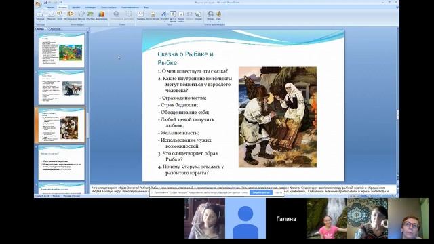The image size is (434, 244).
Task: Click the old man and woman illustration
Action: [x=277, y=117]
